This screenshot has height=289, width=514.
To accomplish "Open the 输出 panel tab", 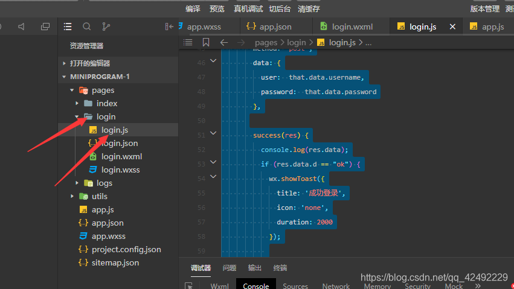I will [254, 268].
